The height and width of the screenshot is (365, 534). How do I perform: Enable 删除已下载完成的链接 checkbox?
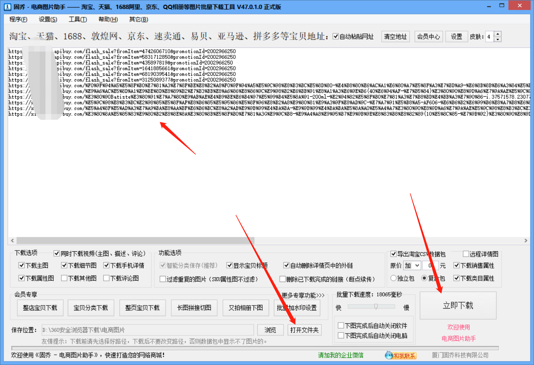click(282, 279)
